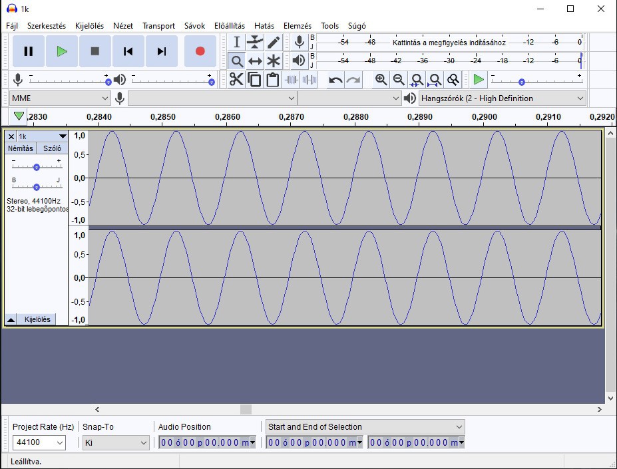Click the Silence audio icon

tap(309, 80)
